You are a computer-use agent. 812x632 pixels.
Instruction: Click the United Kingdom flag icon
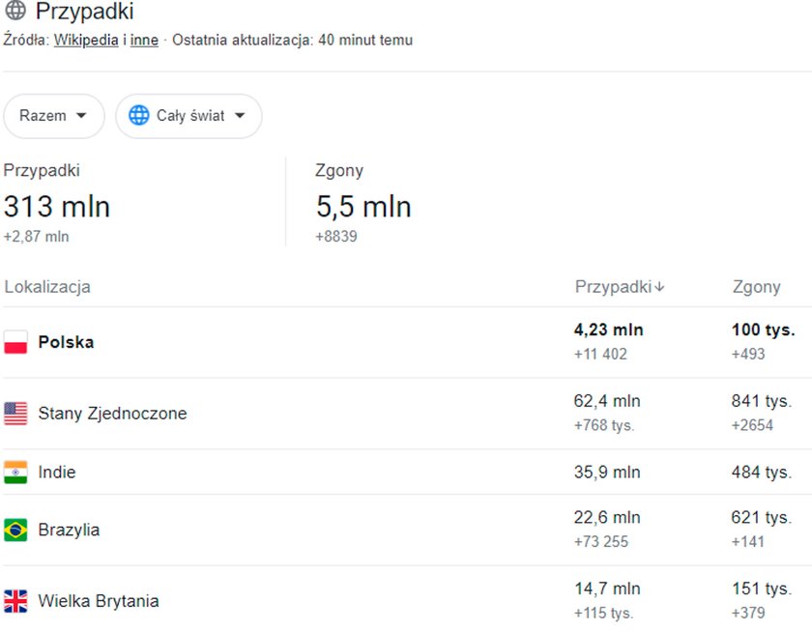(15, 601)
